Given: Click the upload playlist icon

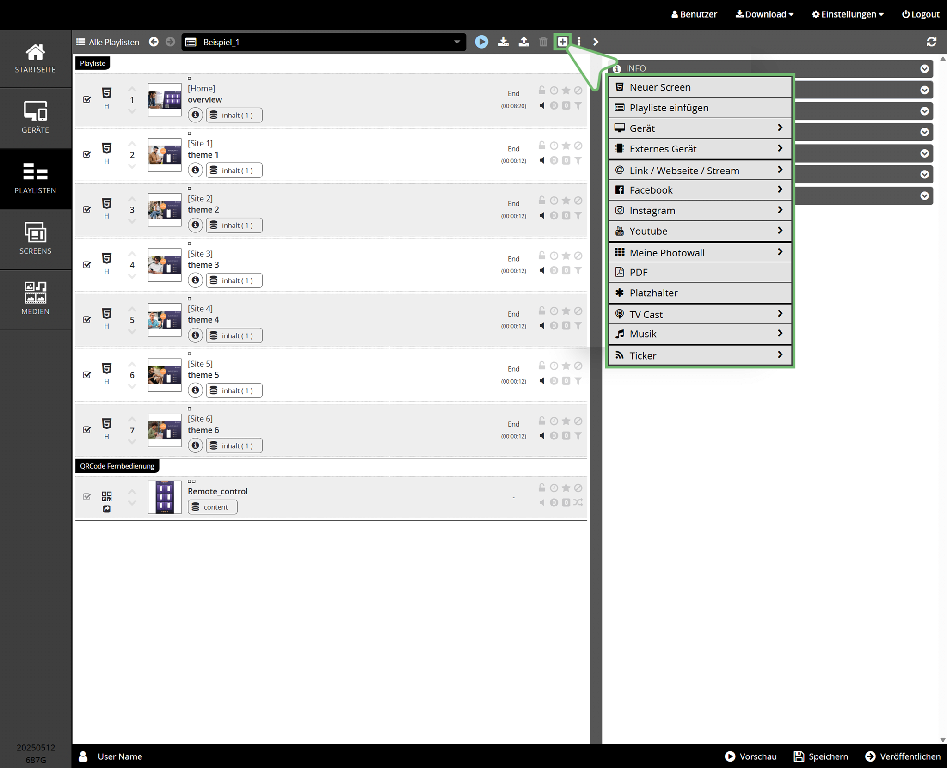Looking at the screenshot, I should click(x=523, y=42).
